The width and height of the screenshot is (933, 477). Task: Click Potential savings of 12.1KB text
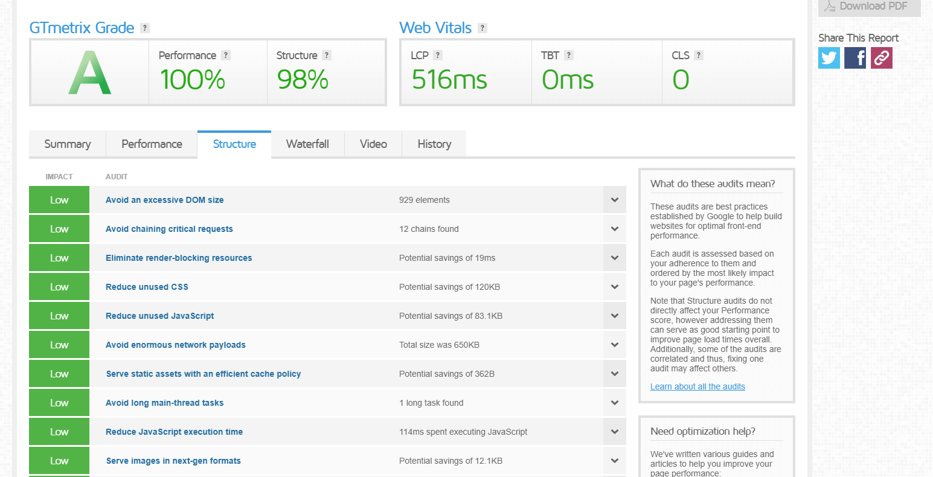(x=450, y=461)
